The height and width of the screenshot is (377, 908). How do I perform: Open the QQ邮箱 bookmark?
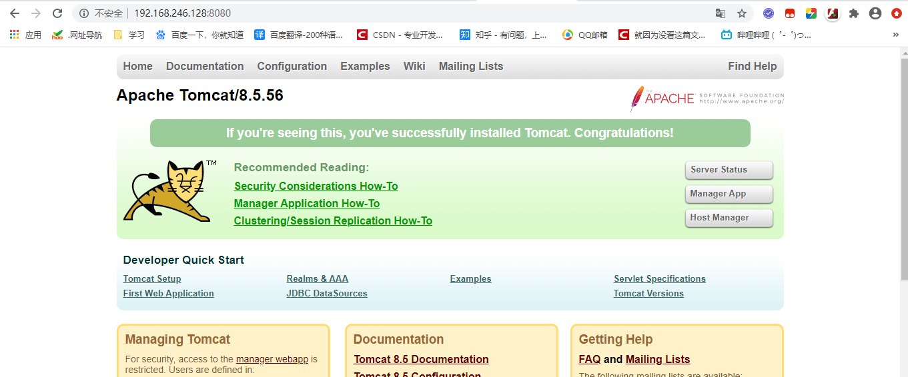point(585,35)
